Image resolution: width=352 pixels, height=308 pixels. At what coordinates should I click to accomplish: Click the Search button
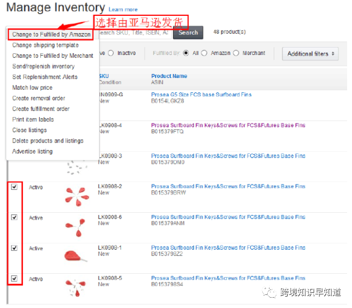click(x=188, y=33)
